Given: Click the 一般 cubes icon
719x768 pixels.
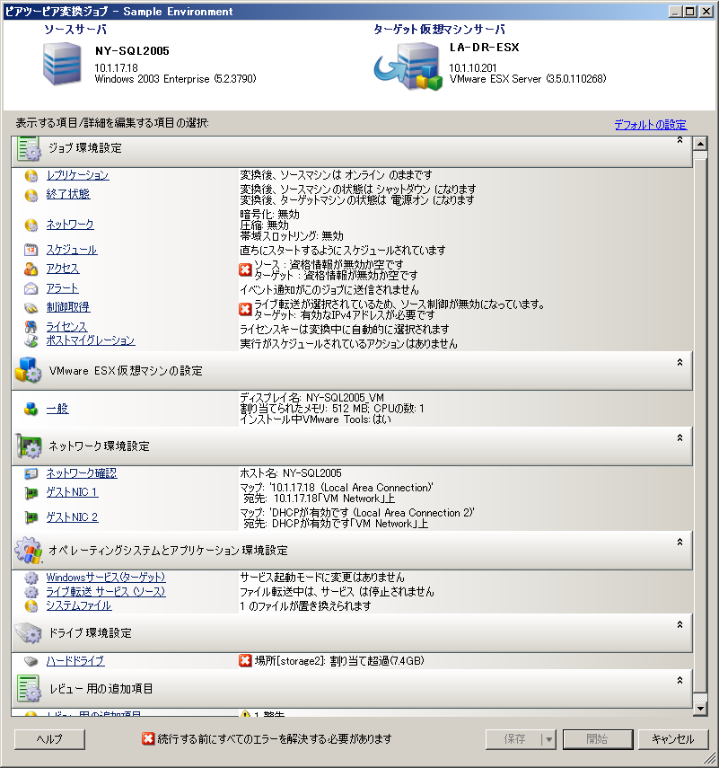Looking at the screenshot, I should pyautogui.click(x=31, y=409).
